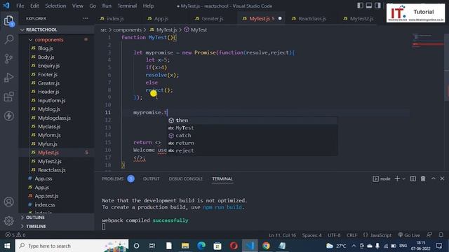Select the 'reject' autocomplete suggestion
Image resolution: width=449 pixels, height=252 pixels.
253,150
